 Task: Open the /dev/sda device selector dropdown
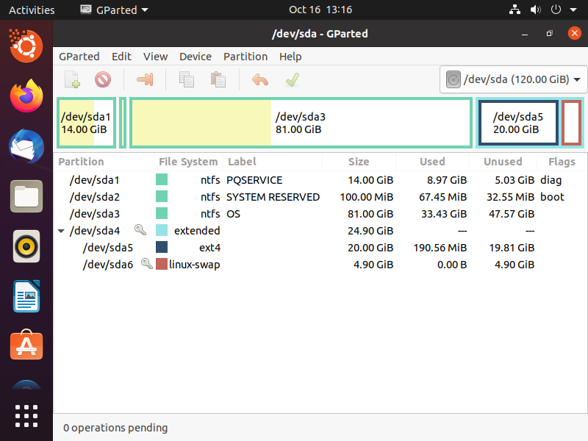(x=513, y=79)
